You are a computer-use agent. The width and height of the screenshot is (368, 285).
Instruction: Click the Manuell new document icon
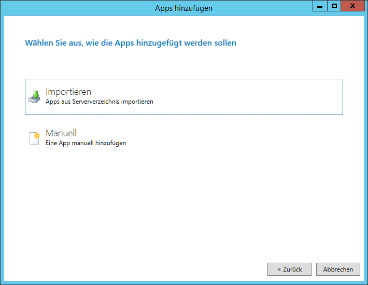34,138
